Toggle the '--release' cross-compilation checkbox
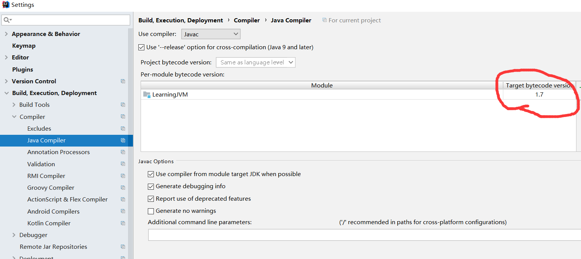This screenshot has width=581, height=259. pos(142,47)
